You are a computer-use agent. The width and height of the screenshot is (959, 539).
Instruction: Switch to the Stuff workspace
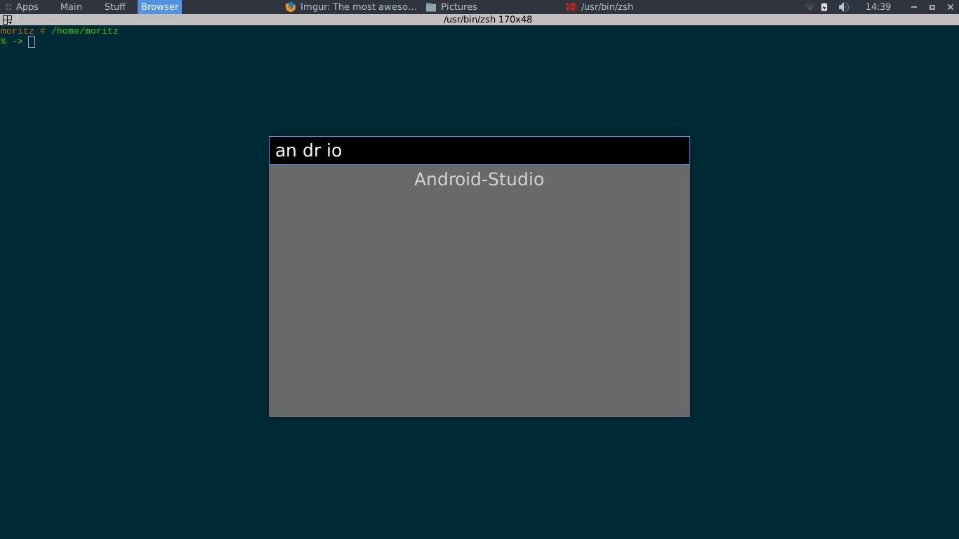[x=114, y=7]
